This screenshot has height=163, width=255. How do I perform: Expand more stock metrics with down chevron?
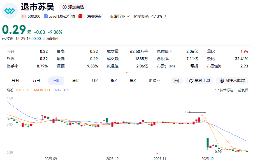point(127,73)
